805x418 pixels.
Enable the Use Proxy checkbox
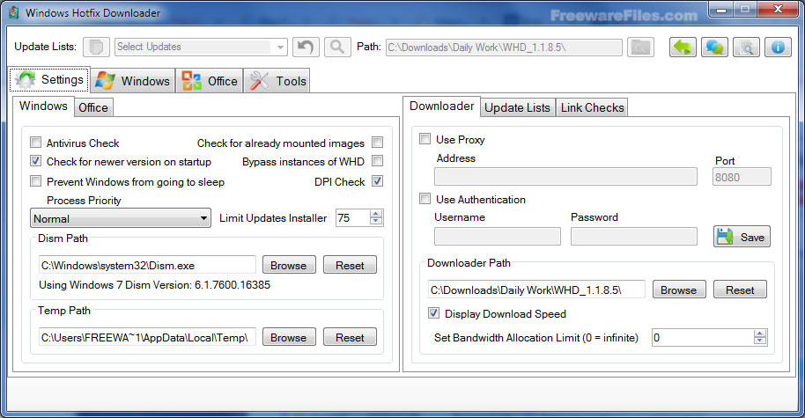point(425,139)
